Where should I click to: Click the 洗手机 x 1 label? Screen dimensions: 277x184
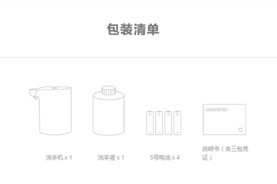pos(59,157)
